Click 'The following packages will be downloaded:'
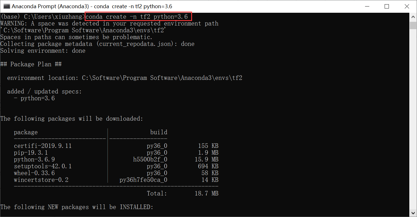This screenshot has width=417, height=217. (x=72, y=119)
